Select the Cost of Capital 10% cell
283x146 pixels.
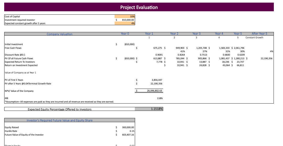(125, 17)
